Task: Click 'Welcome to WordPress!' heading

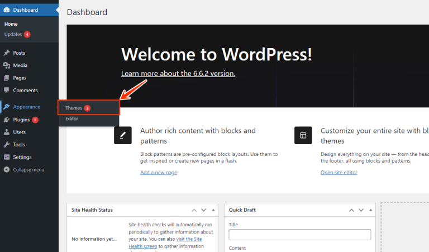Action: click(216, 54)
